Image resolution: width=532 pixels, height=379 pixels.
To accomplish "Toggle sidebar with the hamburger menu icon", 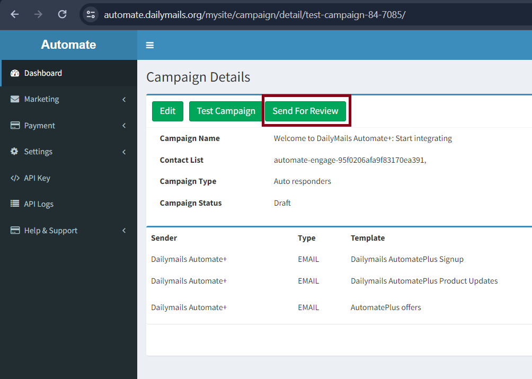I will (x=150, y=45).
